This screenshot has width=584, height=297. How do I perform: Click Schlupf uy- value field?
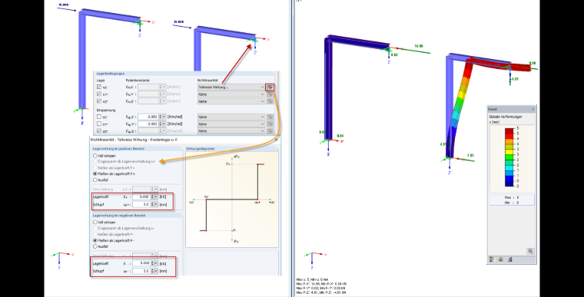click(141, 271)
